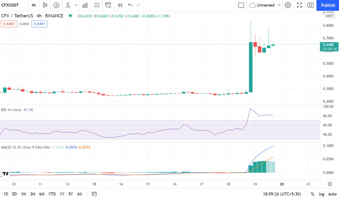Undo the last chart action

tap(130, 5)
